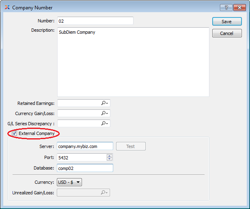Click into the Number field
Image resolution: width=250 pixels, height=209 pixels.
(95, 21)
